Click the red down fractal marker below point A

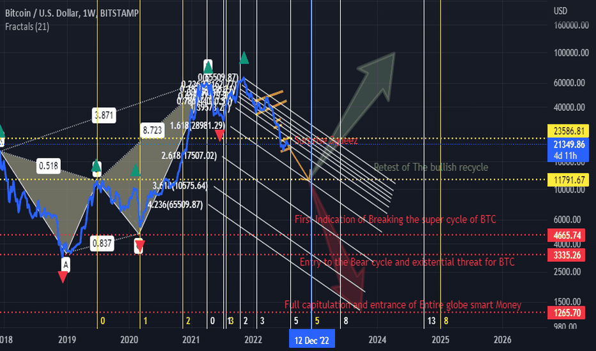click(63, 277)
